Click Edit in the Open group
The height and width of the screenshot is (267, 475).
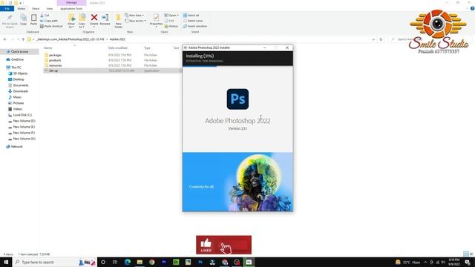[x=170, y=21]
